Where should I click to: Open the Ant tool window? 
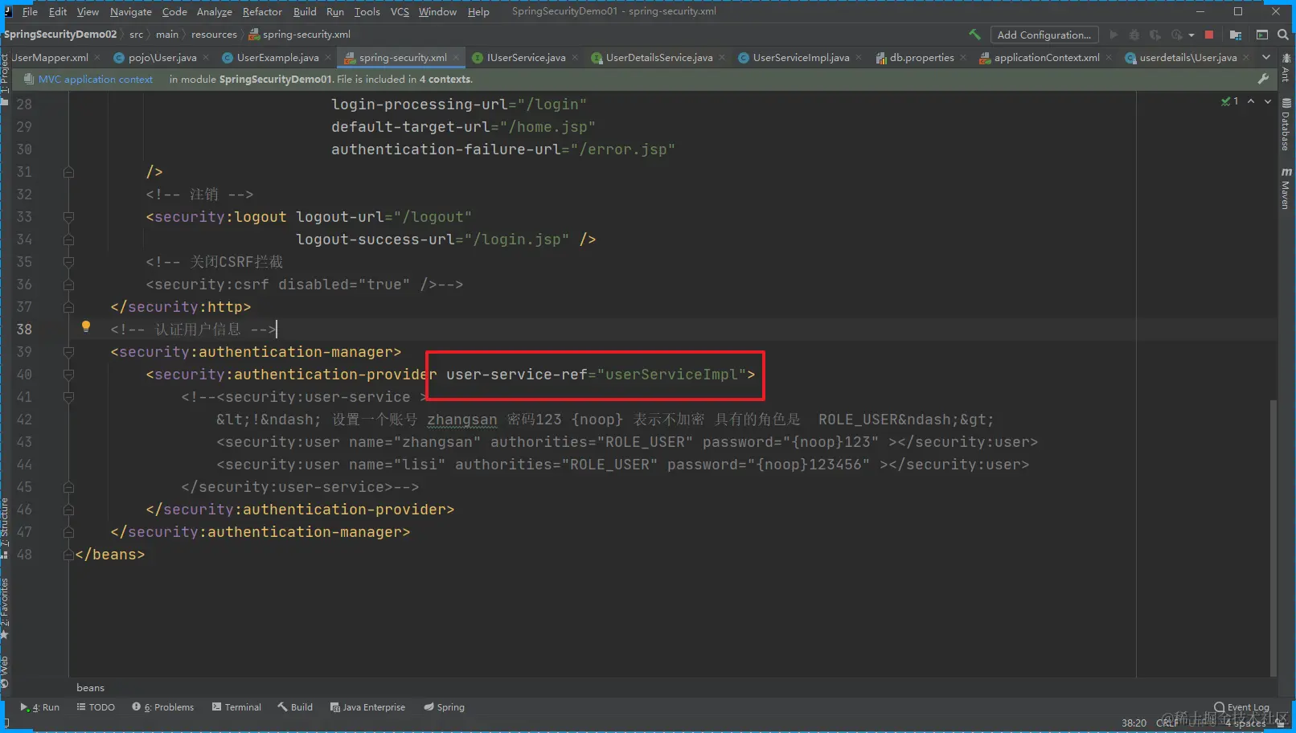[x=1286, y=70]
